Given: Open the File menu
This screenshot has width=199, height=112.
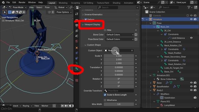Looking at the screenshot, I should coord(8,2).
